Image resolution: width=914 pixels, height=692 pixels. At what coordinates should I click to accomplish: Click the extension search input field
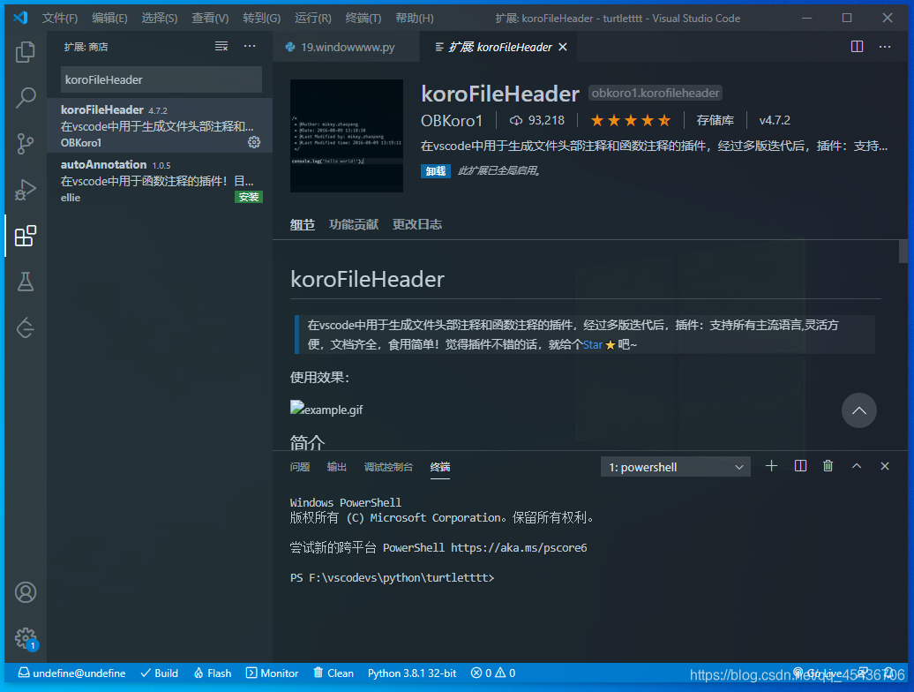tap(161, 79)
